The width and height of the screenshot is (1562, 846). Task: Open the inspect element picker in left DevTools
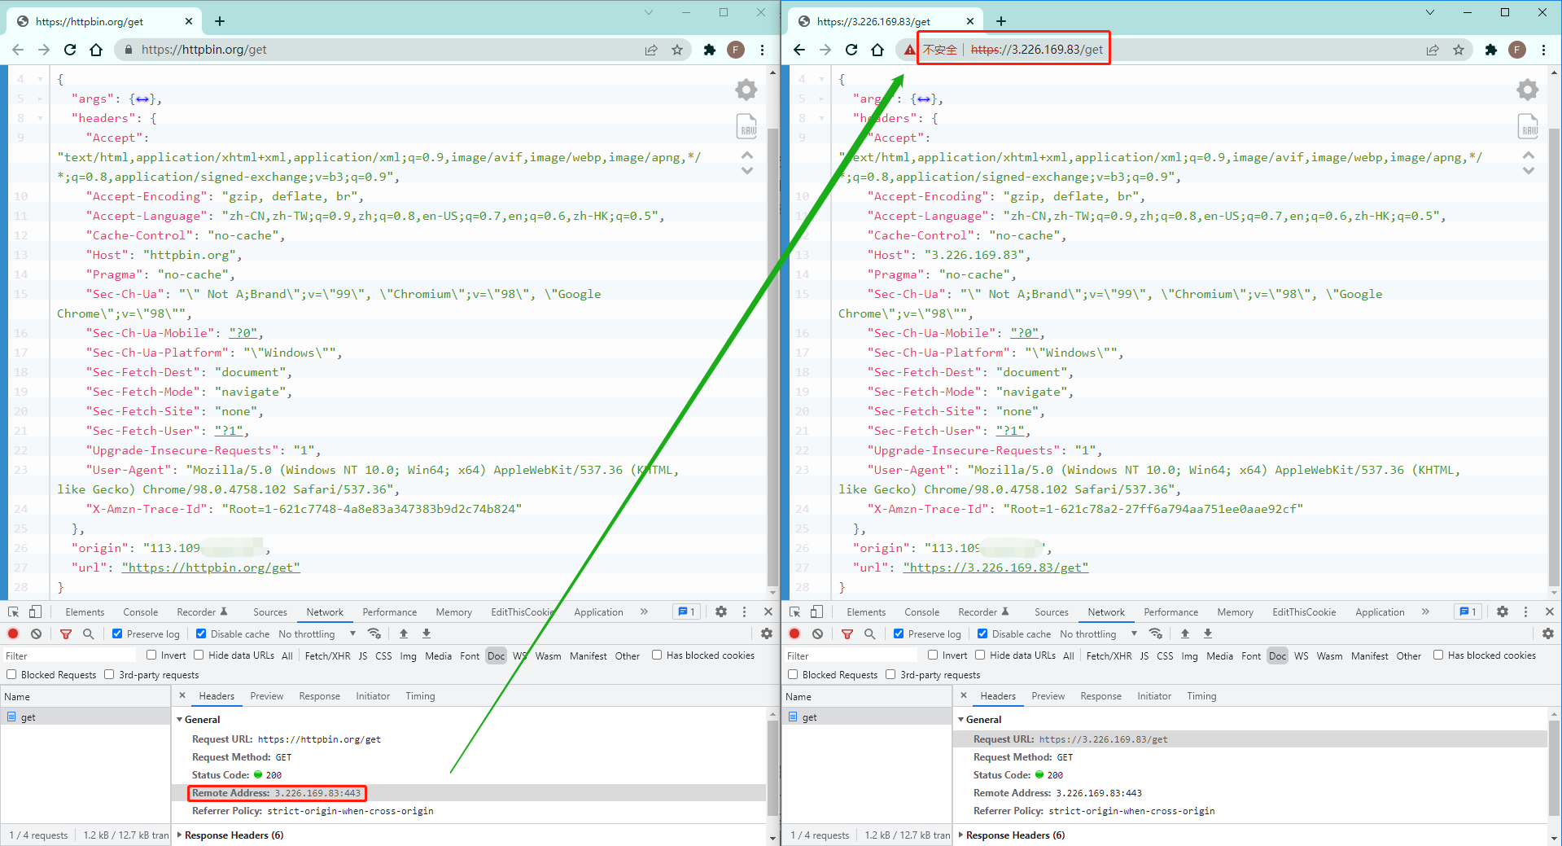point(14,611)
